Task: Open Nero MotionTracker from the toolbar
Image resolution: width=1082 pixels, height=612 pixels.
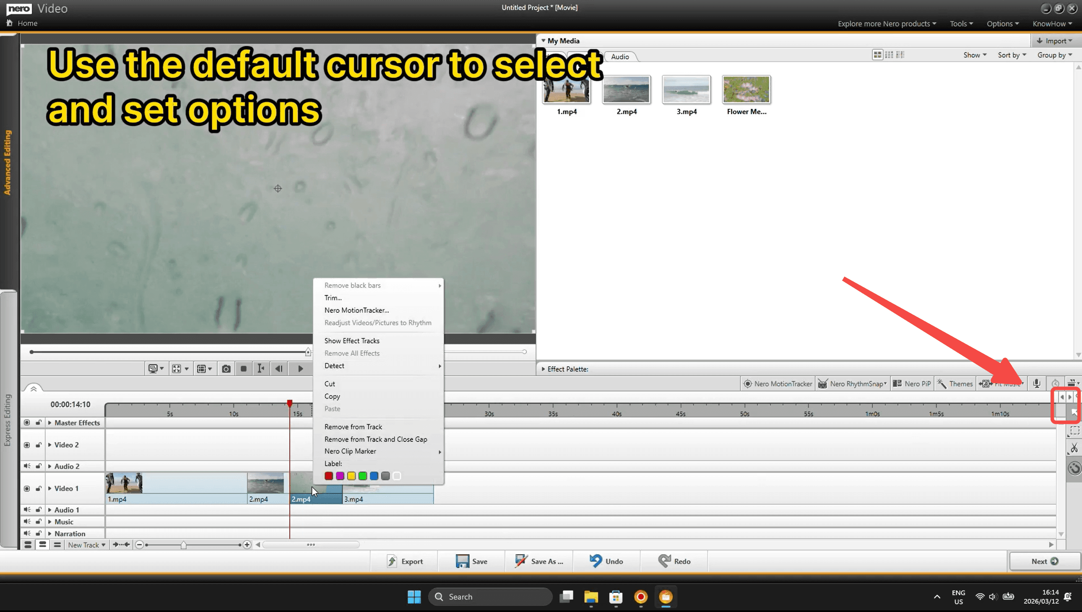Action: (x=778, y=384)
